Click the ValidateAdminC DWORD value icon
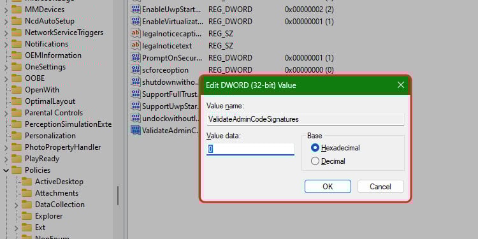This screenshot has height=239, width=478. click(135, 130)
